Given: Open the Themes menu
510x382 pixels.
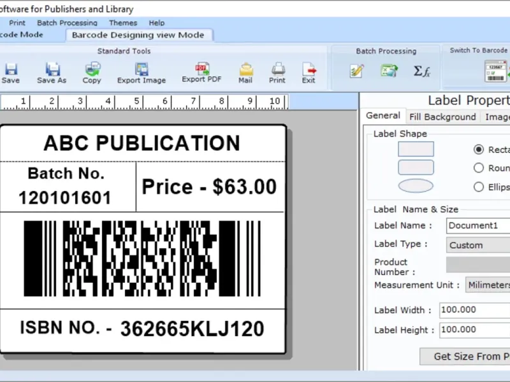Looking at the screenshot, I should 123,23.
